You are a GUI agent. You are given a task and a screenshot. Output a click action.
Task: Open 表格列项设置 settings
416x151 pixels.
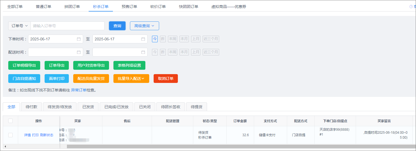129,65
